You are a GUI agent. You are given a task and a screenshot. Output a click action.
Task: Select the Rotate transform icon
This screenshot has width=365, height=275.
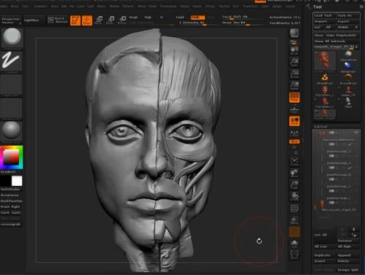tap(122, 20)
